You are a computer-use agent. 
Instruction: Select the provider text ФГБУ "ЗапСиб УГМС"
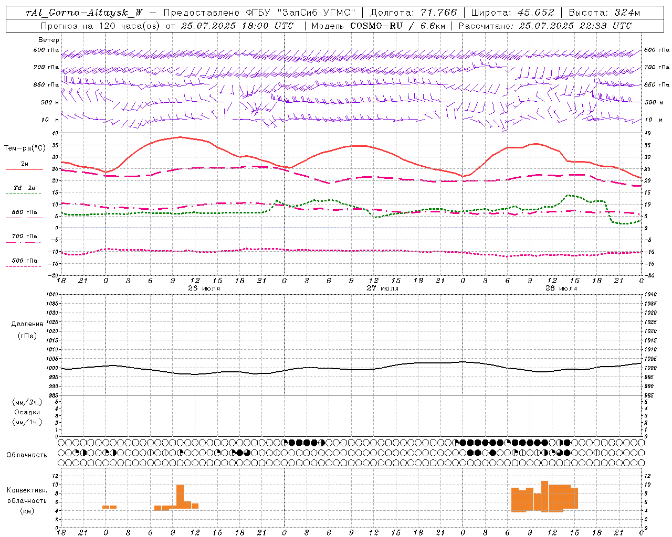coord(301,13)
